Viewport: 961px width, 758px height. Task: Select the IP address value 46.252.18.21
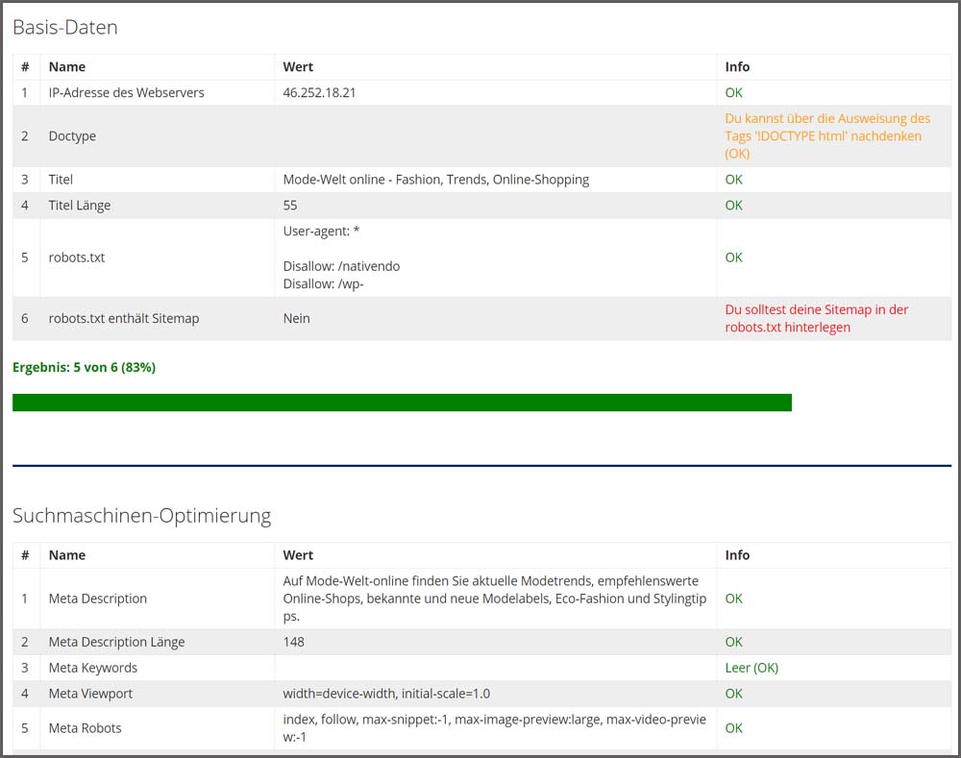(319, 93)
